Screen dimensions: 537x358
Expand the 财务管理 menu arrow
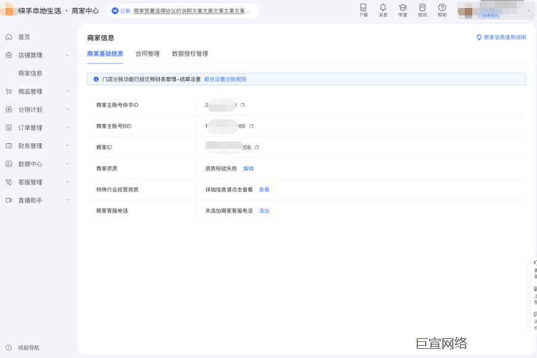pos(67,146)
